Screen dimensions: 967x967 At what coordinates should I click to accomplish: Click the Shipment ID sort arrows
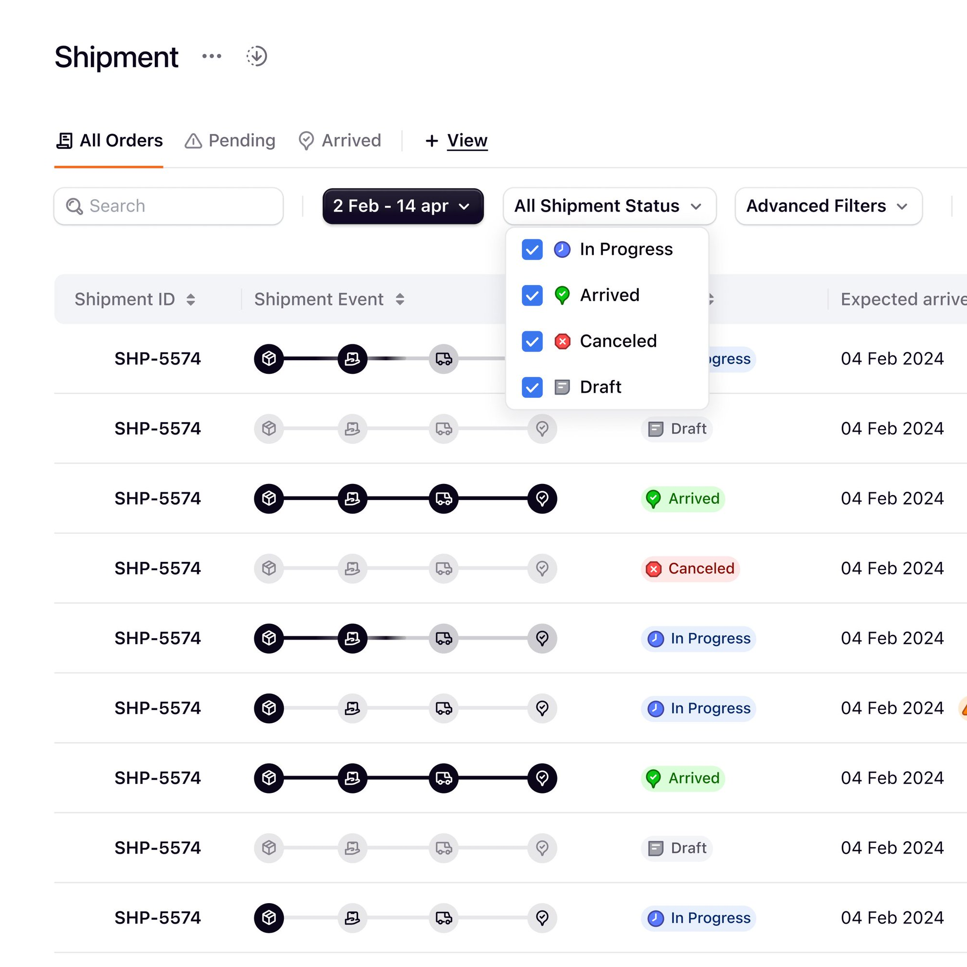pyautogui.click(x=190, y=299)
